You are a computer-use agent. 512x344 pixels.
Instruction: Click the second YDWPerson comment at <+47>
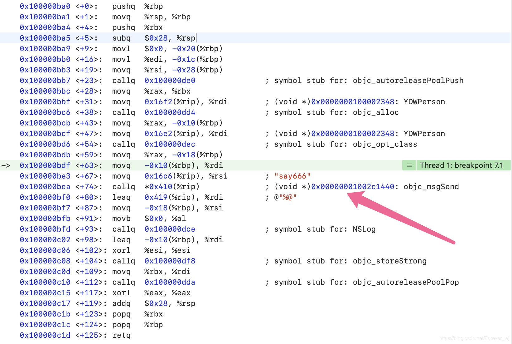pos(355,134)
